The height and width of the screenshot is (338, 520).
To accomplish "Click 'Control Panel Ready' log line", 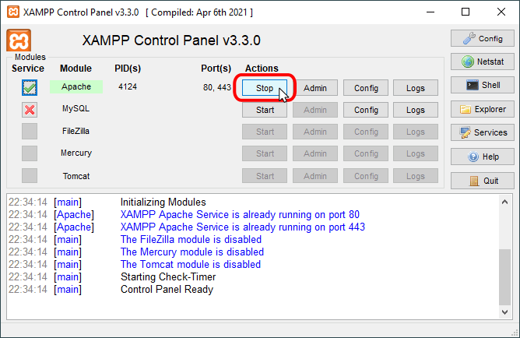I will pos(167,290).
